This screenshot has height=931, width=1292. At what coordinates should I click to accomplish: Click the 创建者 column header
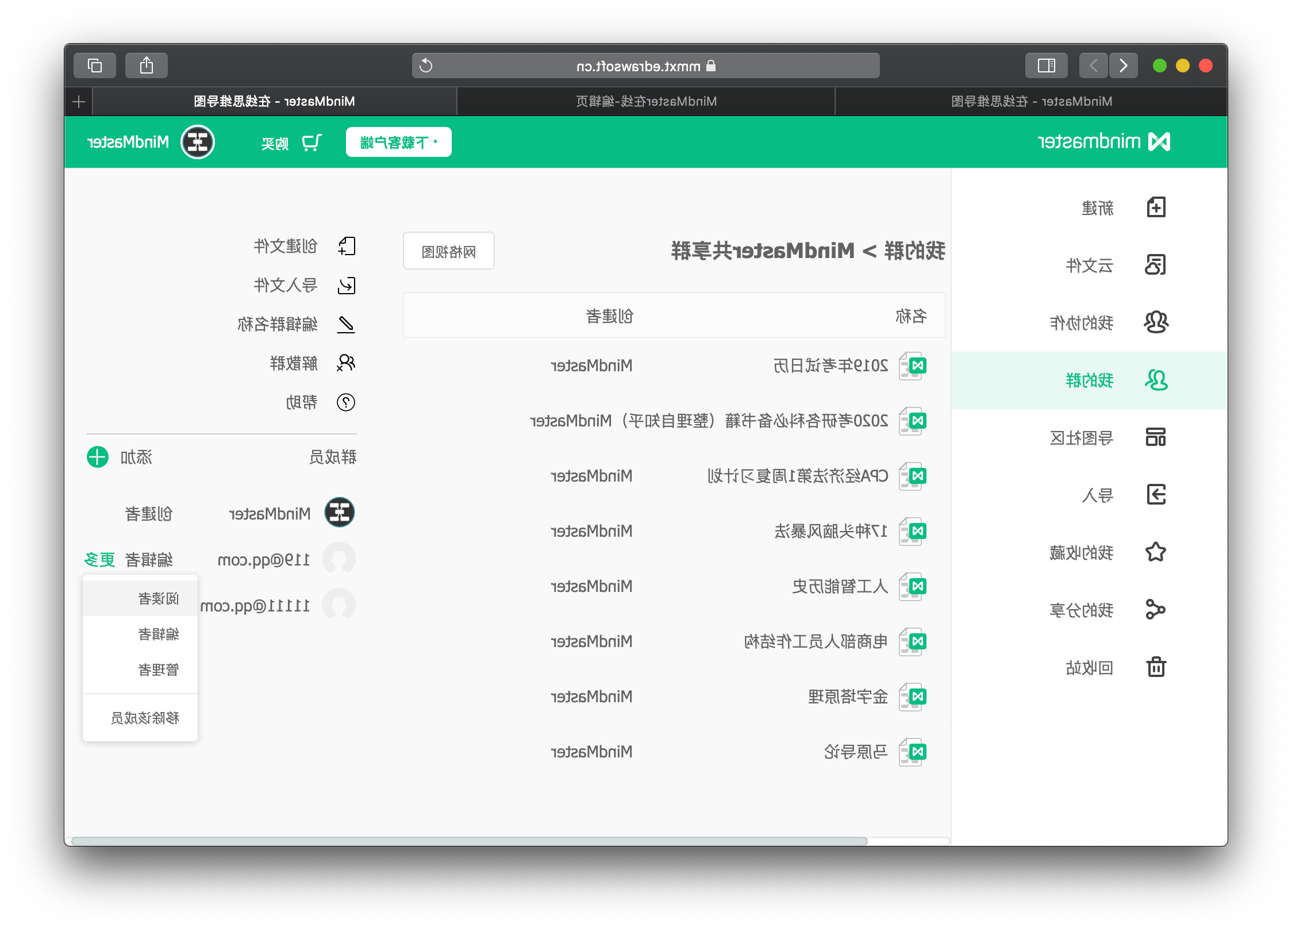pyautogui.click(x=610, y=316)
